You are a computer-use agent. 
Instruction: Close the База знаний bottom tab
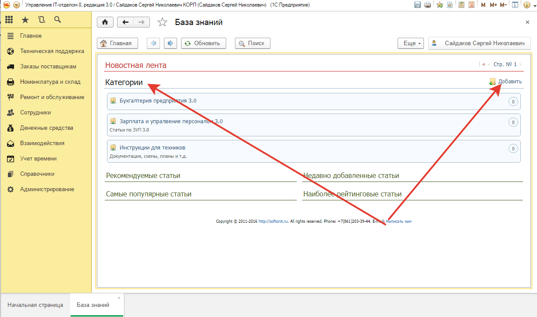pos(119,298)
